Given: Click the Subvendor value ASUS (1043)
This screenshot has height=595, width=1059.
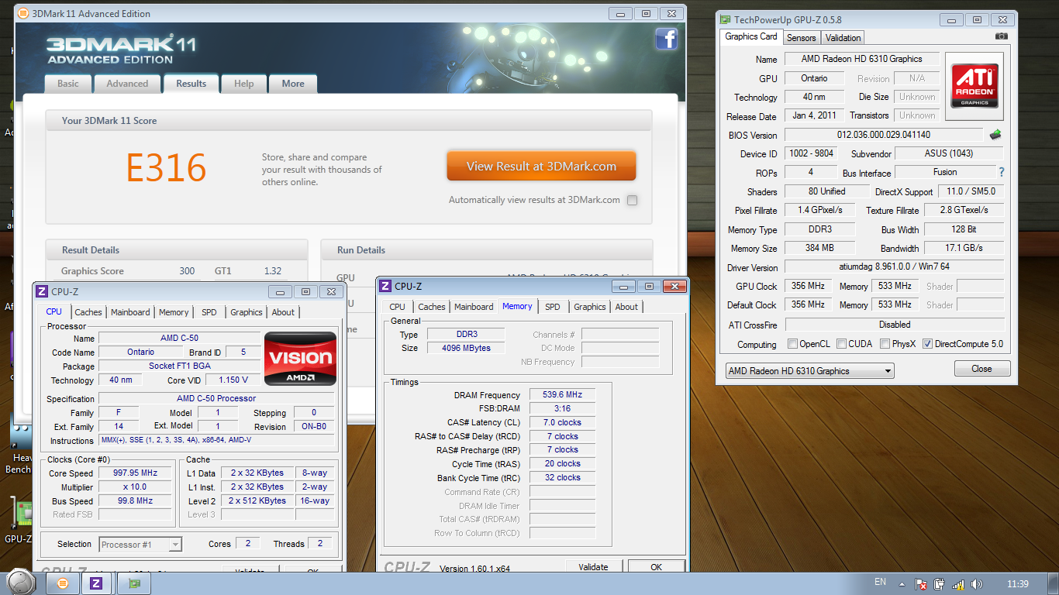Looking at the screenshot, I should pos(949,153).
